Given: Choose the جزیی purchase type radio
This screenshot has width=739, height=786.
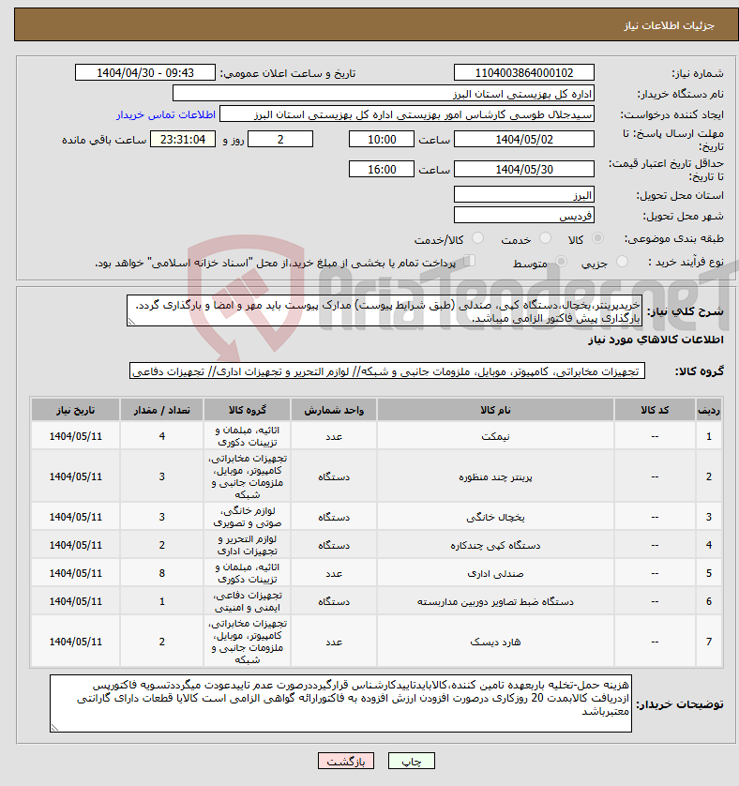Looking at the screenshot, I should (x=622, y=261).
